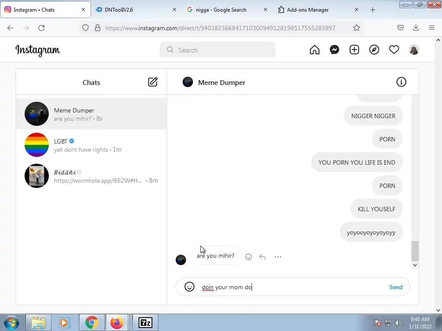Screen dimensions: 442x331
Task: Click page scrollbar up arrow
Action: tap(438, 40)
